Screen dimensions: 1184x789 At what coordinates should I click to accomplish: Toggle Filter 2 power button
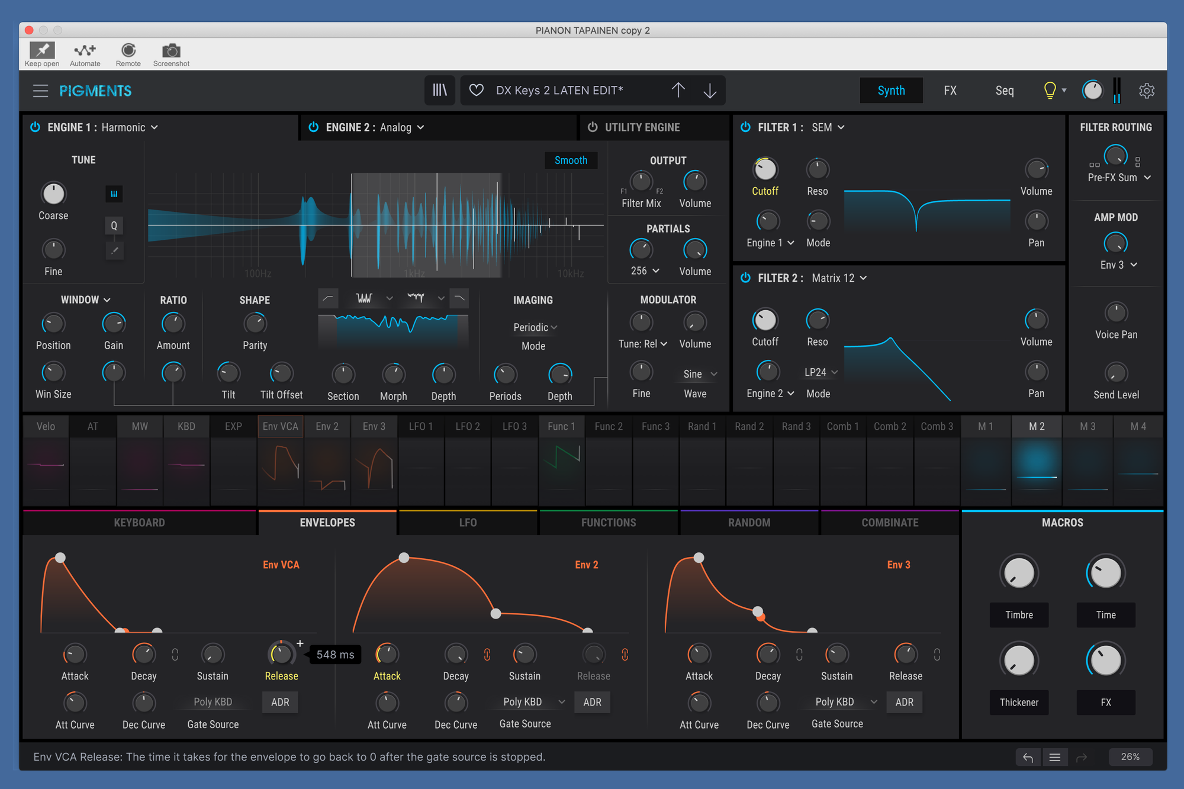(x=745, y=278)
